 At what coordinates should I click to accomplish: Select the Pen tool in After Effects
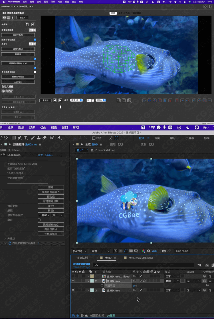coord(19,138)
